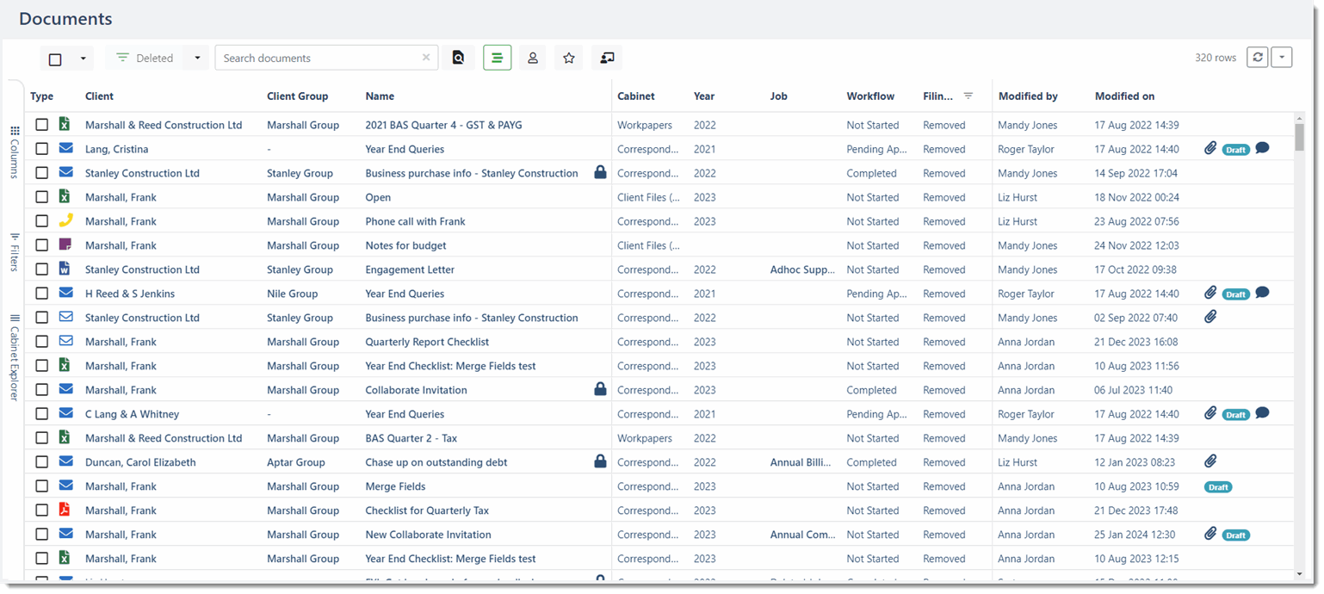Viewport: 1324px width, 594px height.
Task: Sort by Workflow column header
Action: [870, 96]
